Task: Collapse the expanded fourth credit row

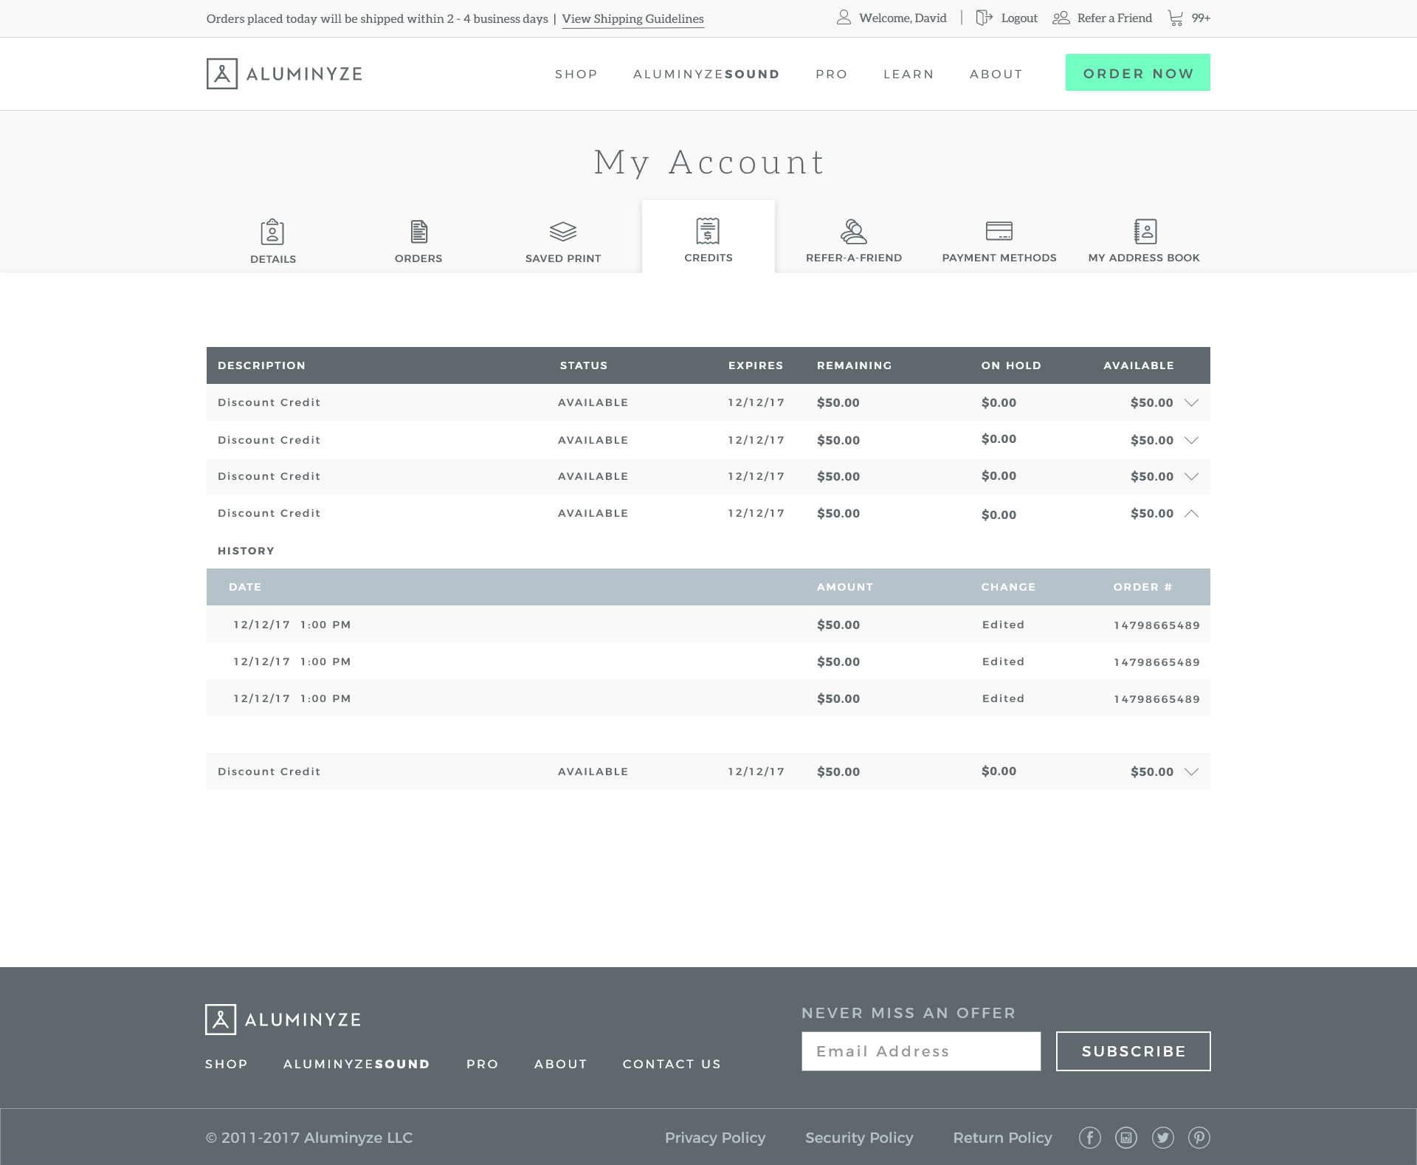Action: [x=1191, y=514]
